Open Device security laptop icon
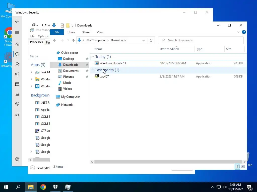The height and width of the screenshot is (192, 257). click(x=17, y=94)
